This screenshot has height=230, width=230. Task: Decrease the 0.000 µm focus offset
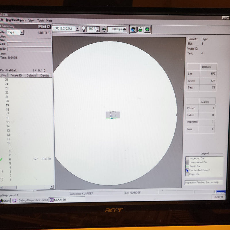[x=124, y=31]
